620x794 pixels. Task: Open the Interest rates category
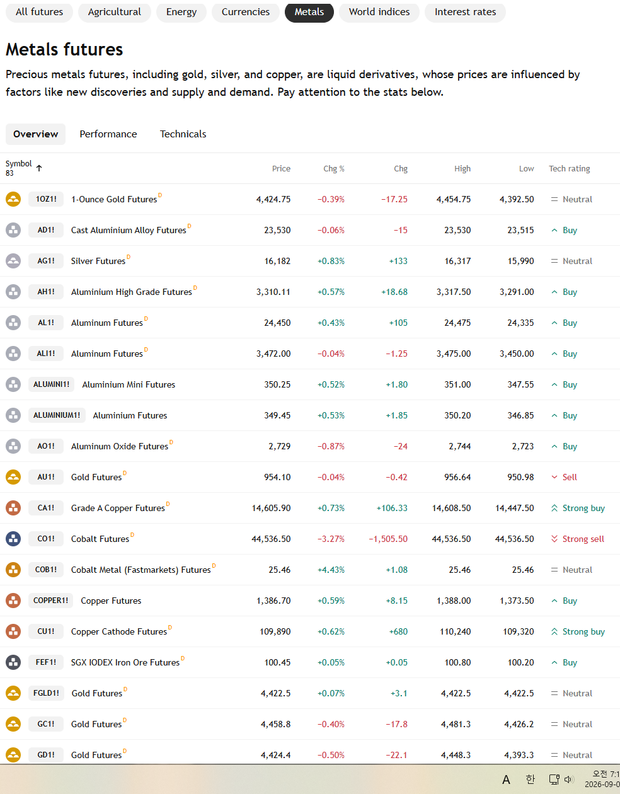pyautogui.click(x=466, y=12)
